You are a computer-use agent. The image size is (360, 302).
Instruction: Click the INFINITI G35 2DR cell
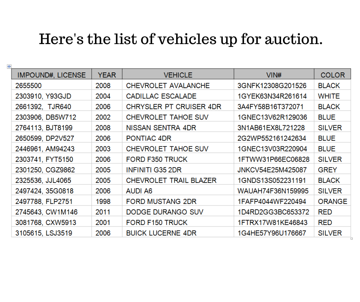[178, 170]
